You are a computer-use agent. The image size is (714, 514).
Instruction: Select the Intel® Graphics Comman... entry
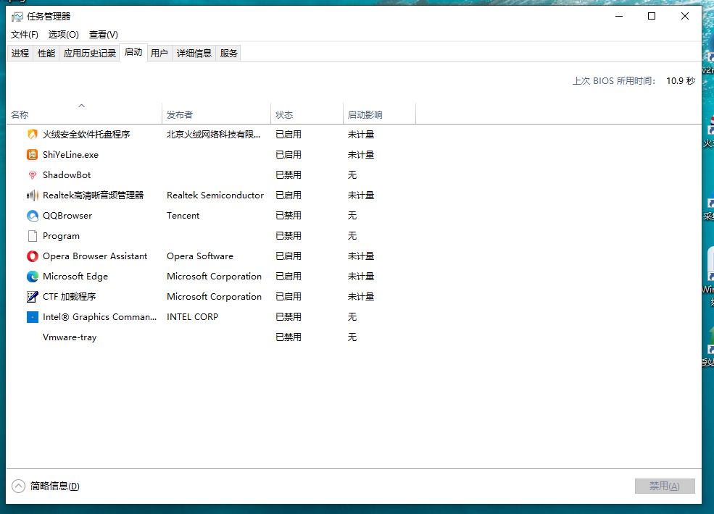coord(99,317)
